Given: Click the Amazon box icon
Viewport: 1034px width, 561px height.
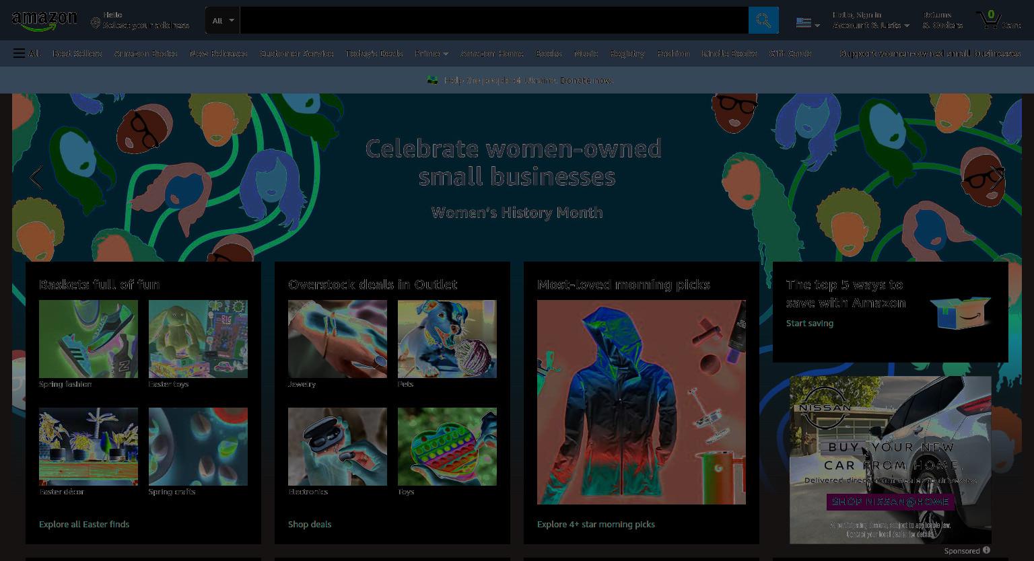Looking at the screenshot, I should click(961, 312).
